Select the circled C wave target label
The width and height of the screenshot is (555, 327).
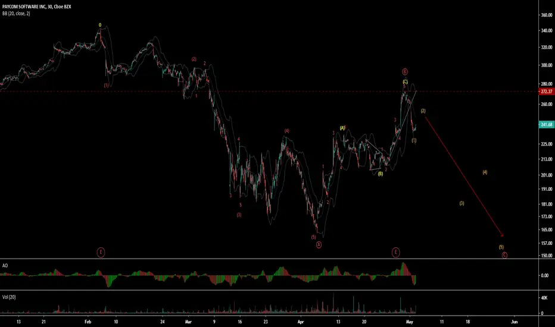(x=504, y=255)
